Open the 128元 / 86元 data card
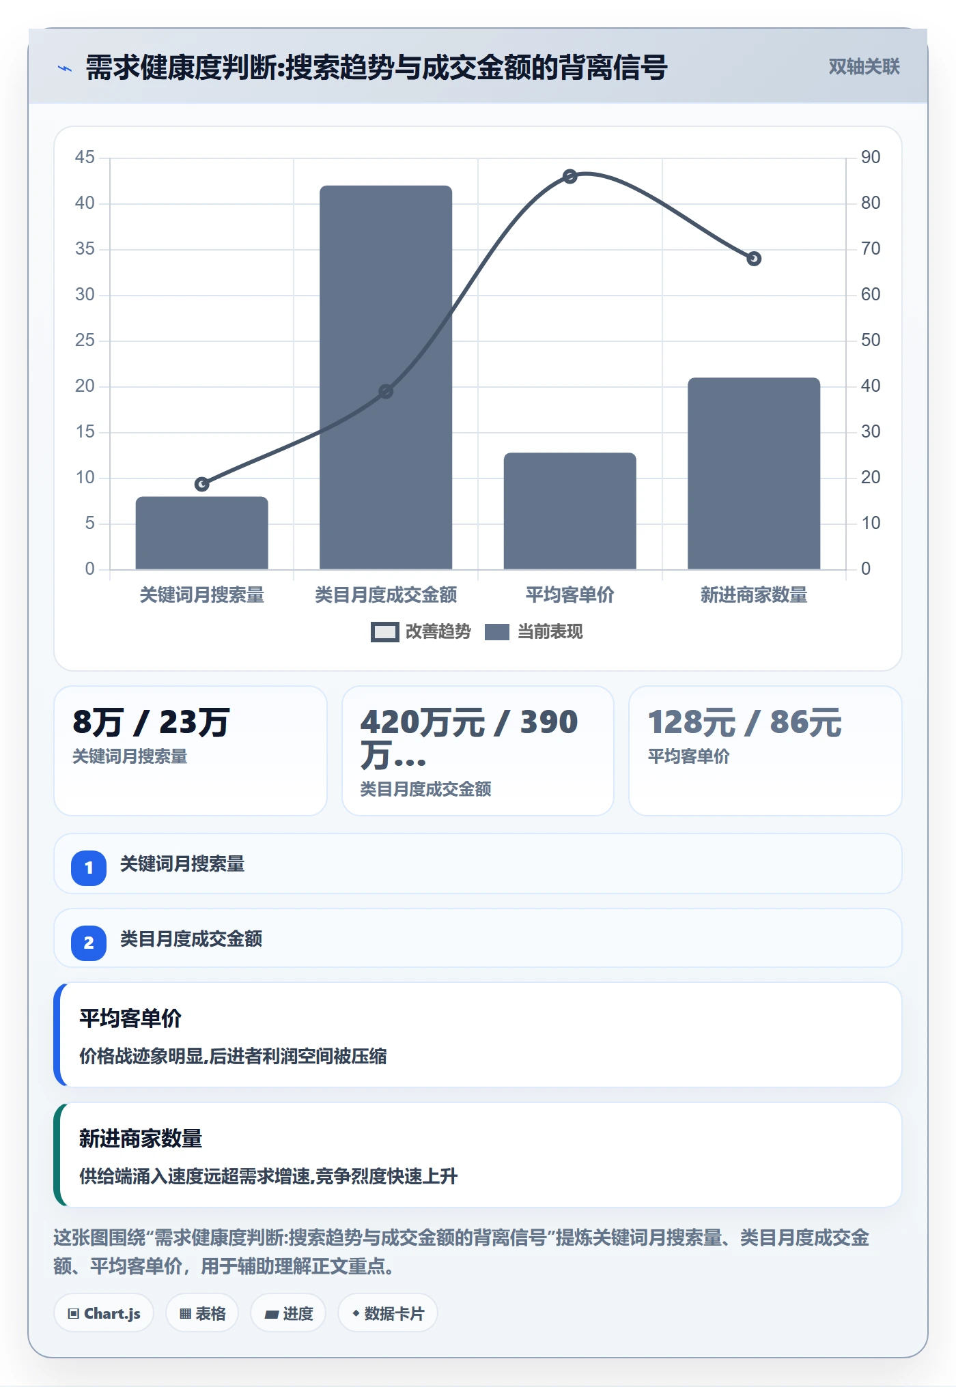The image size is (956, 1387). 765,751
